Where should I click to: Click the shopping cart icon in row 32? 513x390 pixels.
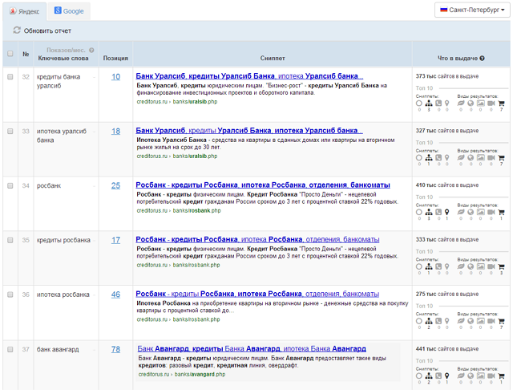click(x=502, y=103)
